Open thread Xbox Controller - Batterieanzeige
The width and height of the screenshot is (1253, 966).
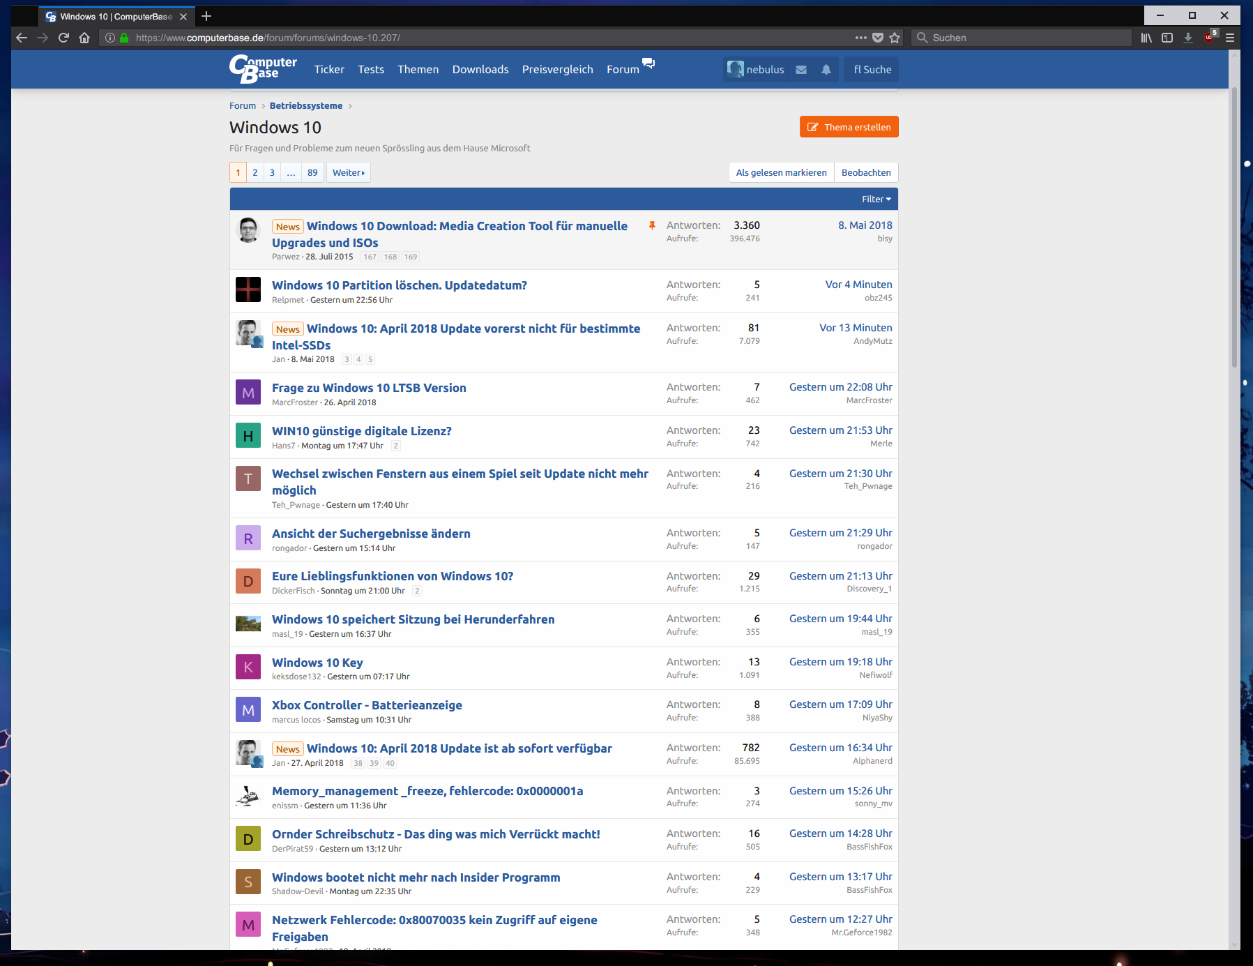pyautogui.click(x=367, y=705)
